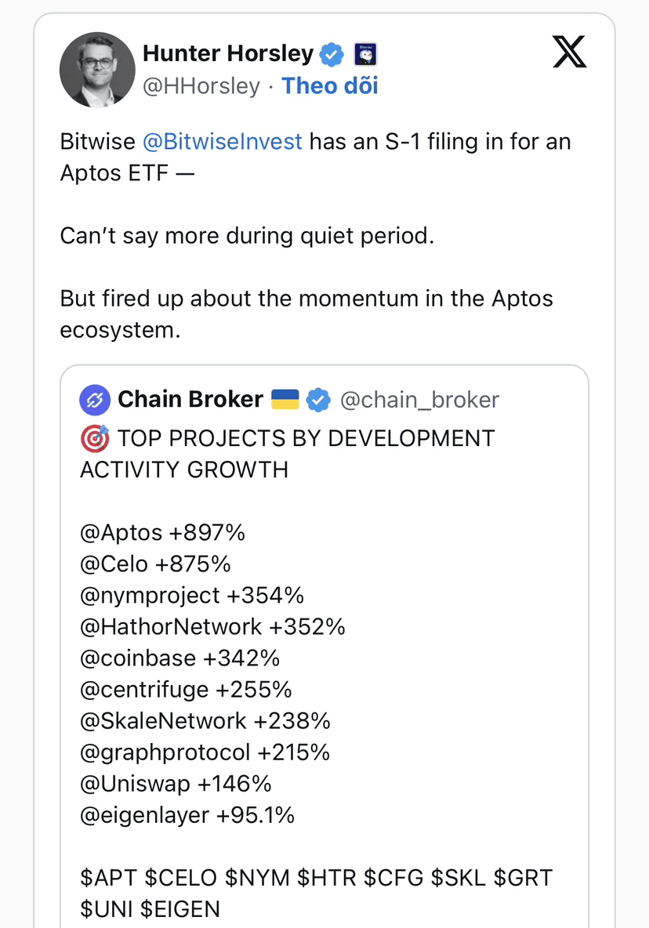649x928 pixels.
Task: Click the Chain Broker account name
Action: [x=190, y=400]
